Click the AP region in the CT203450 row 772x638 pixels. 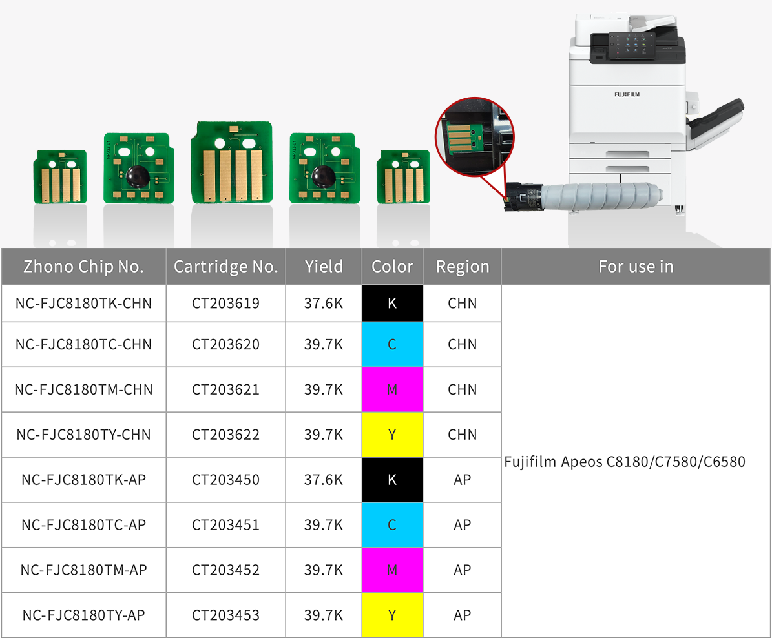463,480
